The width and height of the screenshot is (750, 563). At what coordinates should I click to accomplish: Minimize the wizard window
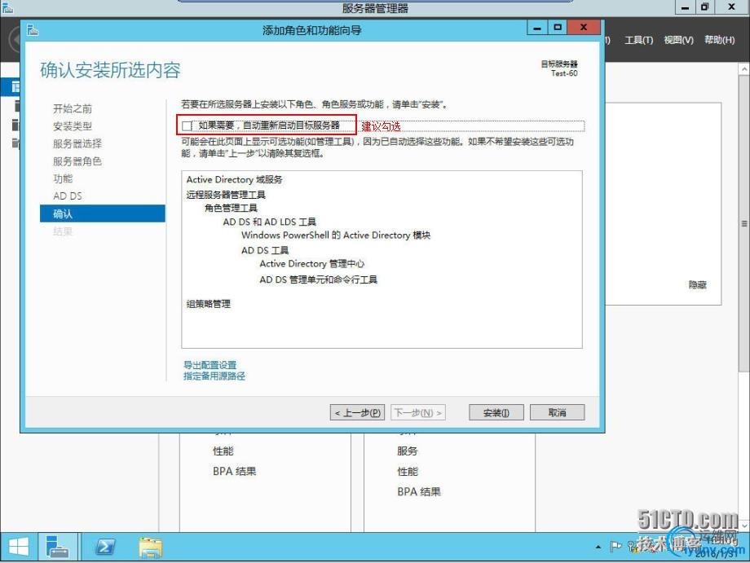pyautogui.click(x=537, y=29)
